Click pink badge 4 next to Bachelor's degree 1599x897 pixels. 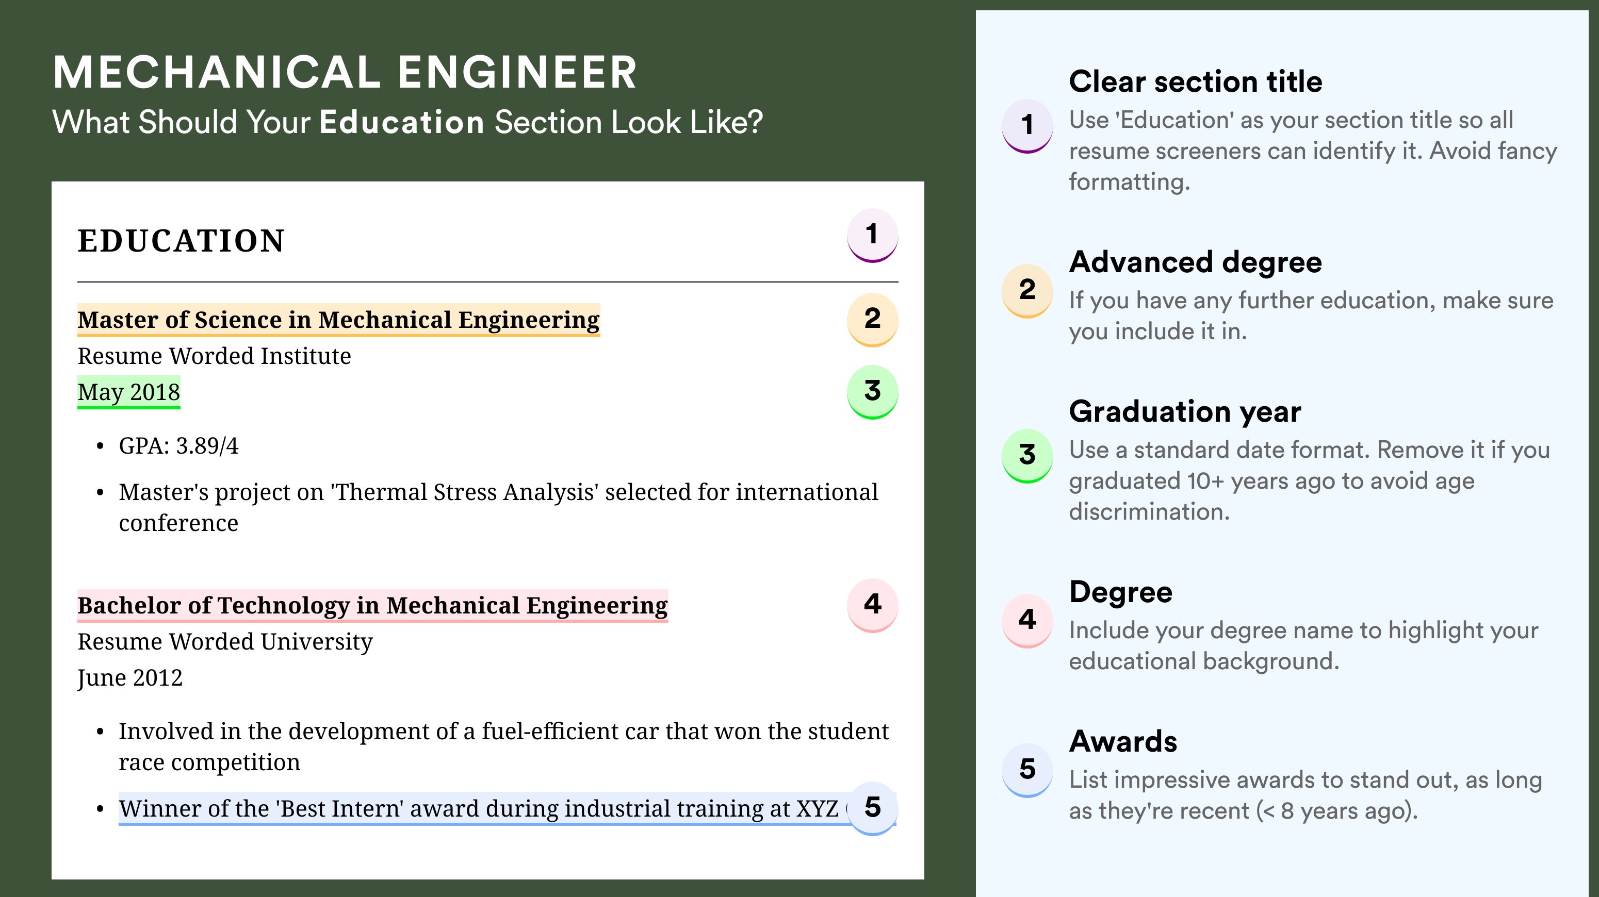[x=872, y=605]
